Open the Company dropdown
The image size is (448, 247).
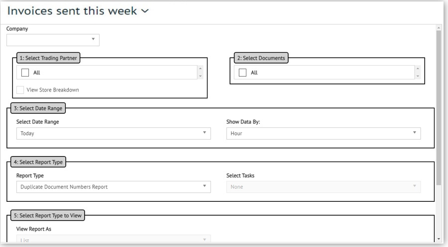point(53,40)
